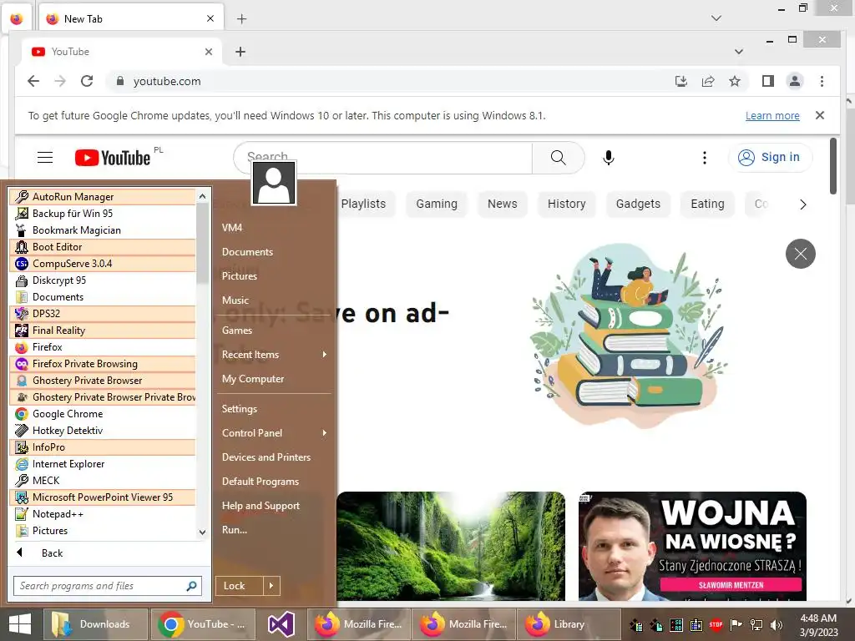
Task: Open the Lock button arrow options
Action: [271, 586]
